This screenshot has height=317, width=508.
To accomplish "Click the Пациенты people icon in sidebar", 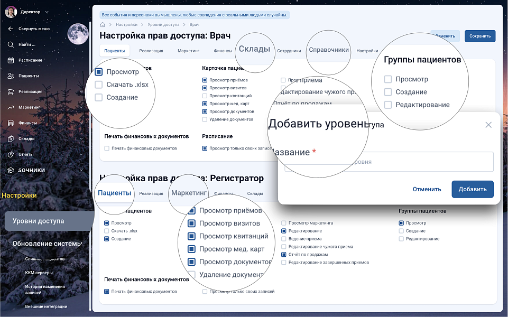I will click(11, 76).
